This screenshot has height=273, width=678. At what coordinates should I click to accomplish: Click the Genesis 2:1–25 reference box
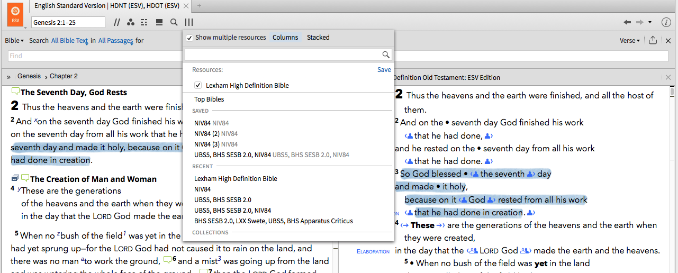pyautogui.click(x=68, y=22)
